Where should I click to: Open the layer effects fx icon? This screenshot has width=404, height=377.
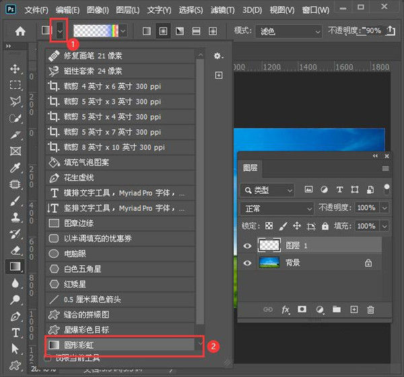(x=285, y=310)
